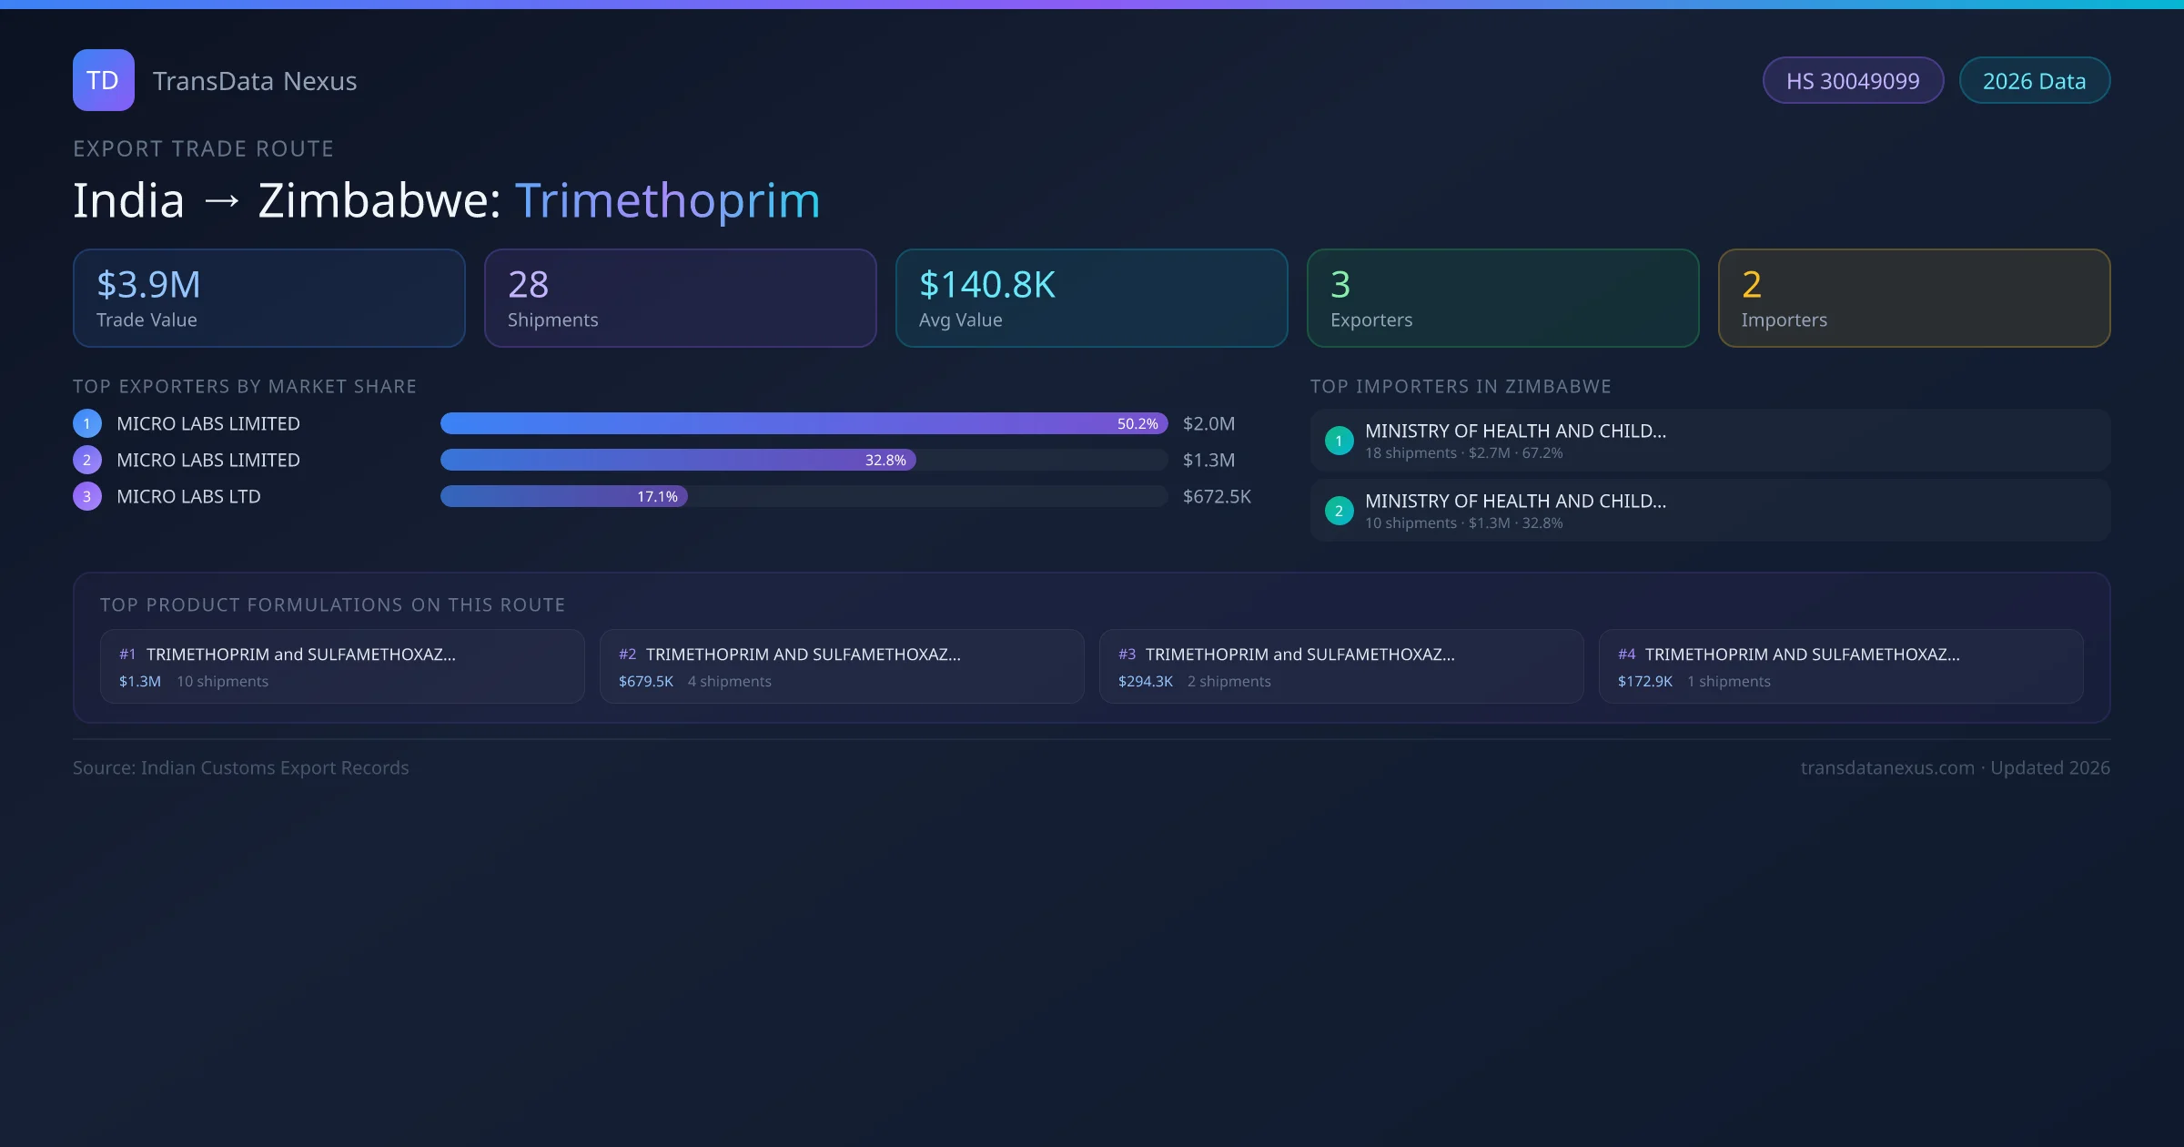
Task: Click the 17.1% market share bar
Action: click(x=564, y=496)
